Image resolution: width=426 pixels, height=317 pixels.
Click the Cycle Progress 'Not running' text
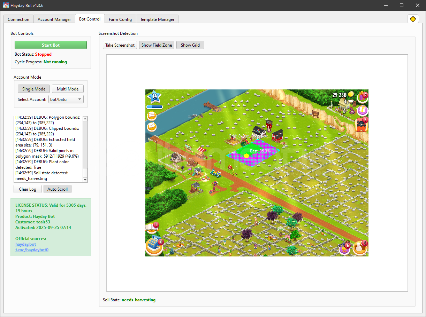(x=55, y=62)
